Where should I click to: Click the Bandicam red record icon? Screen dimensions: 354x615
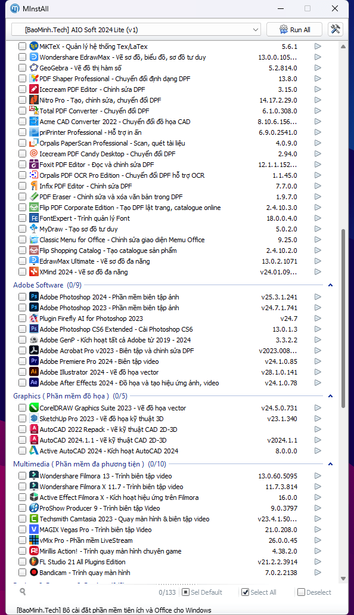click(x=34, y=572)
